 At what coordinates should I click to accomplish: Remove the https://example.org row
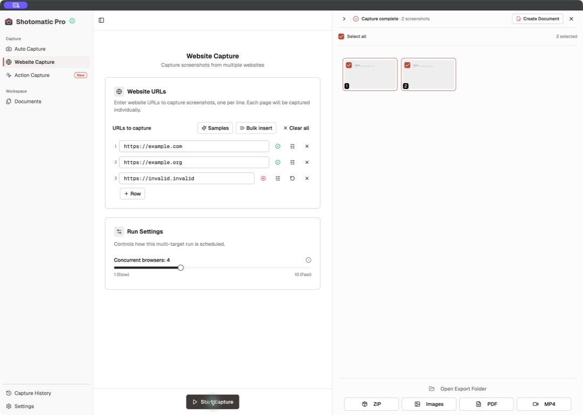coord(307,162)
